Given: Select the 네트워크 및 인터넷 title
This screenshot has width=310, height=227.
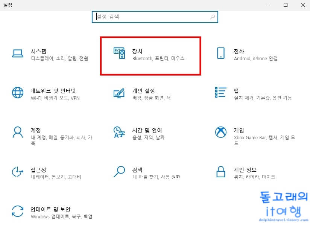Looking at the screenshot, I should [53, 91].
